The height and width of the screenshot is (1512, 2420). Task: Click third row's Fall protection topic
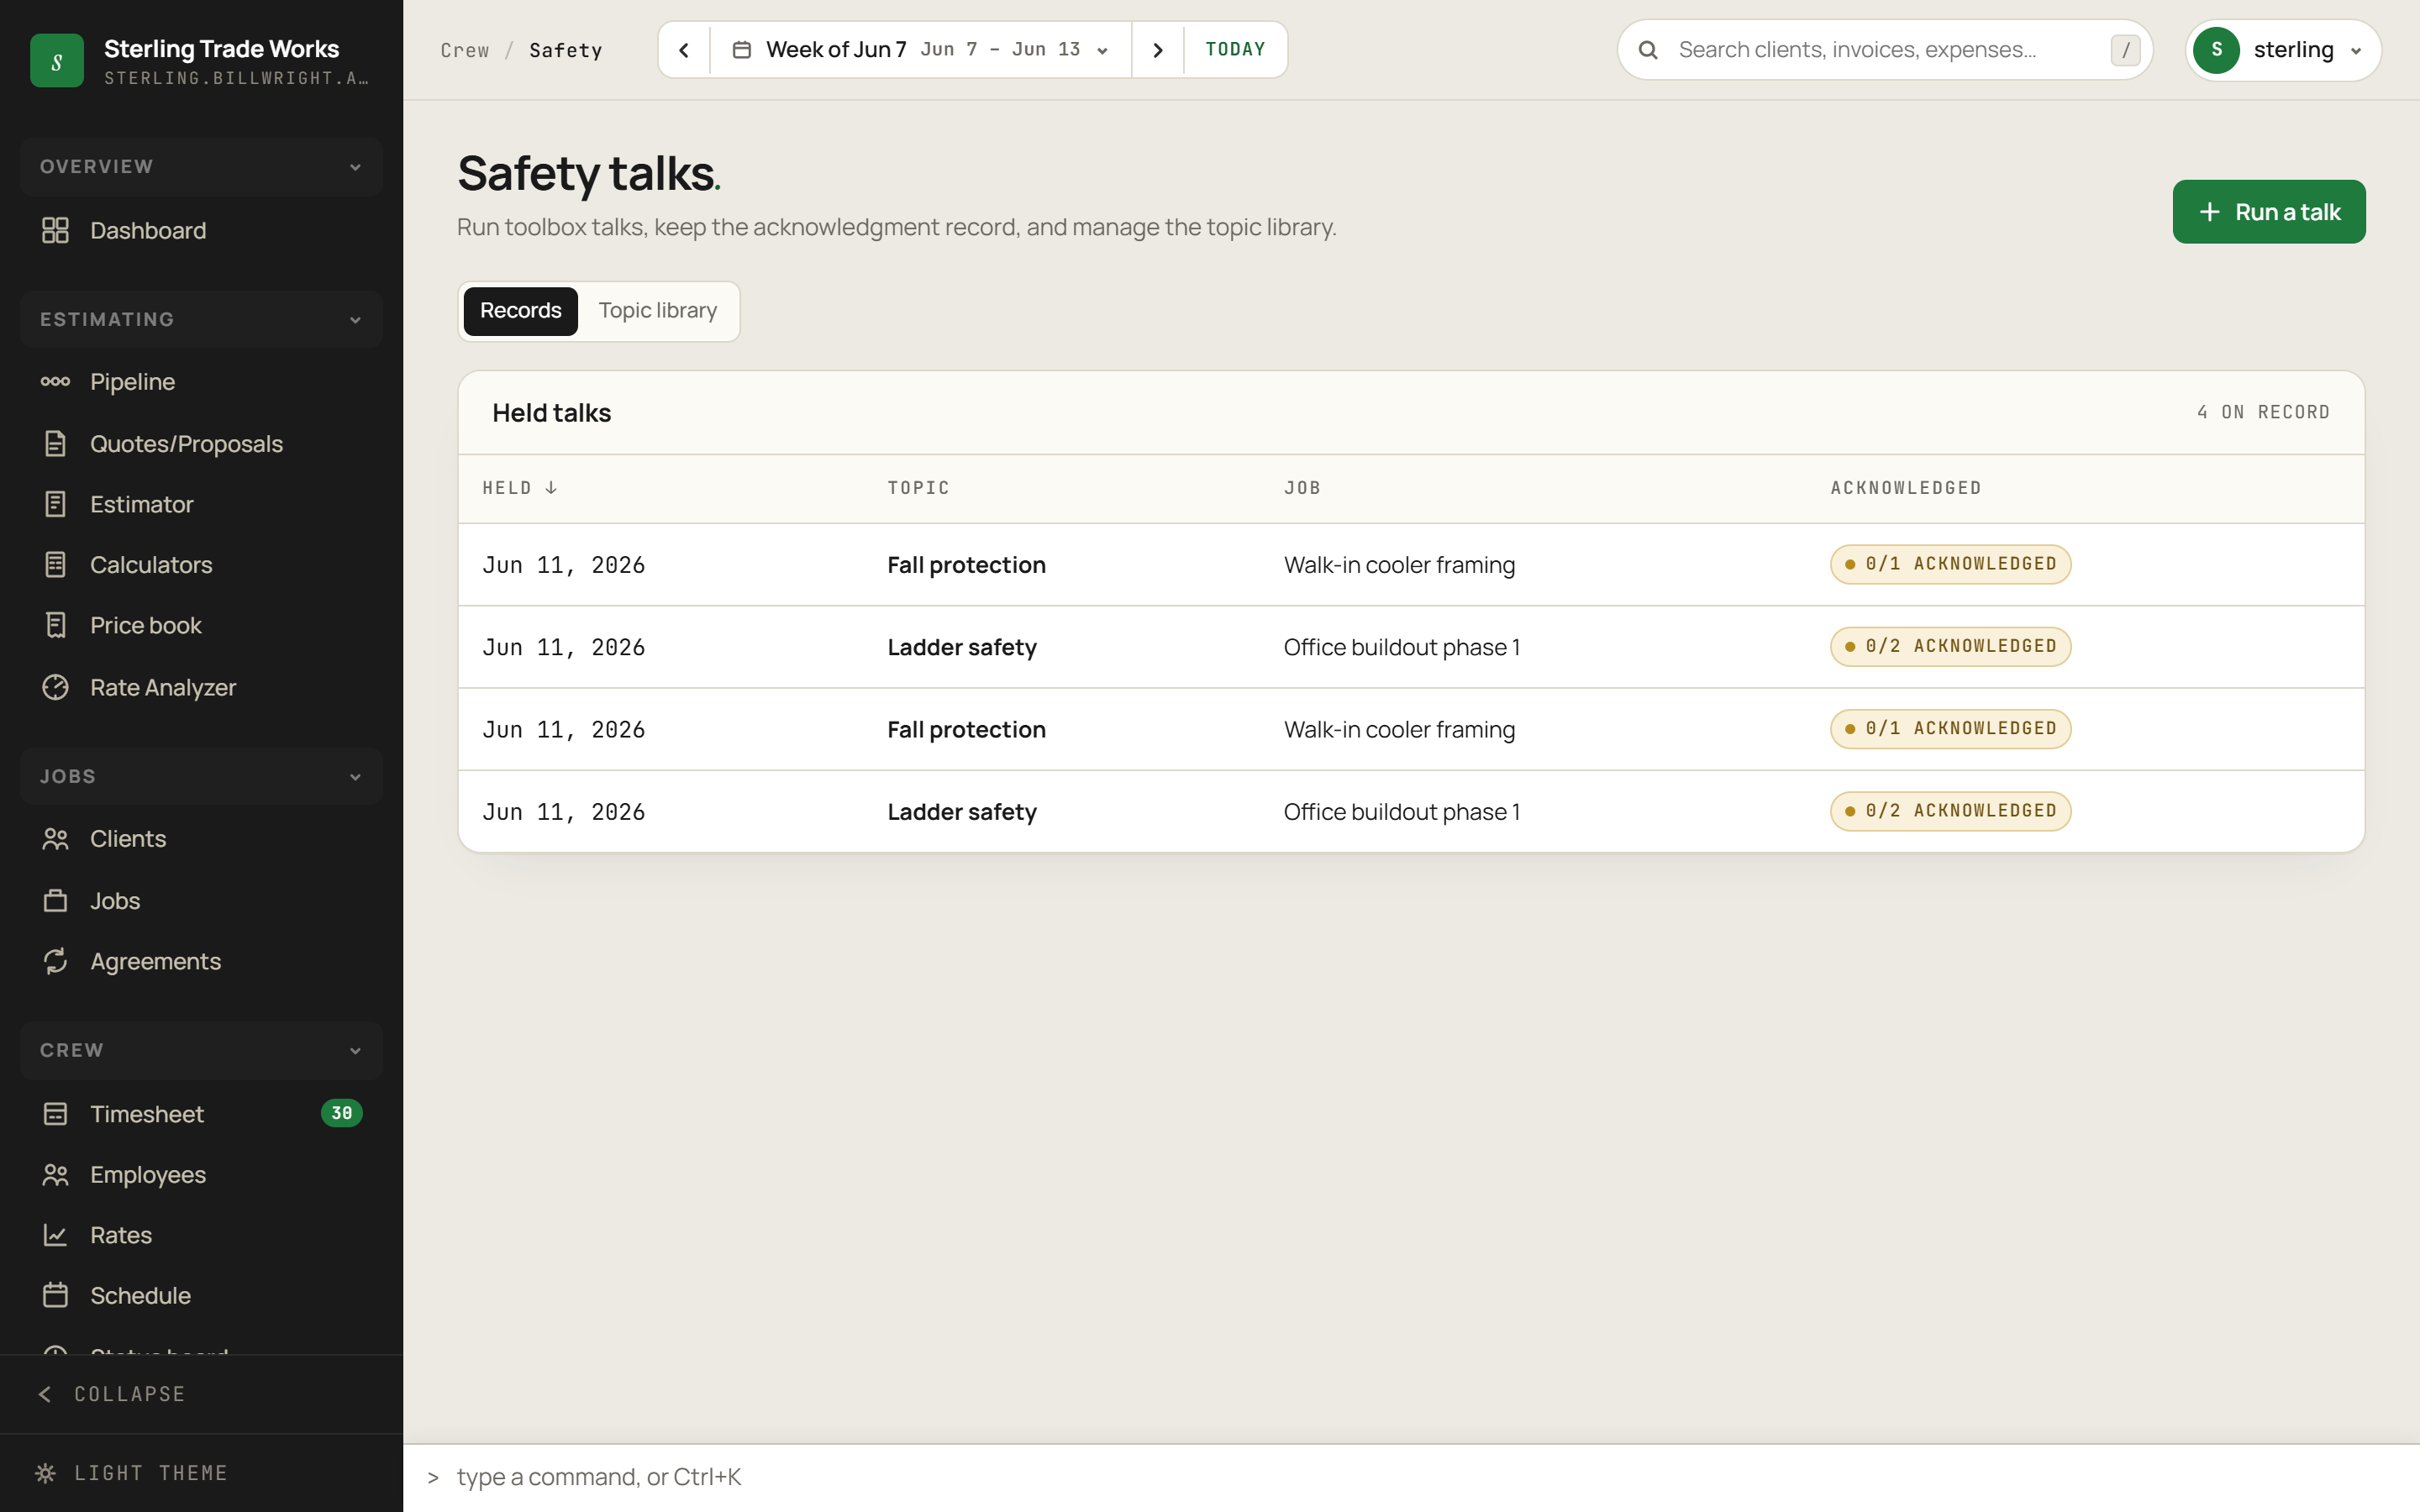[966, 729]
